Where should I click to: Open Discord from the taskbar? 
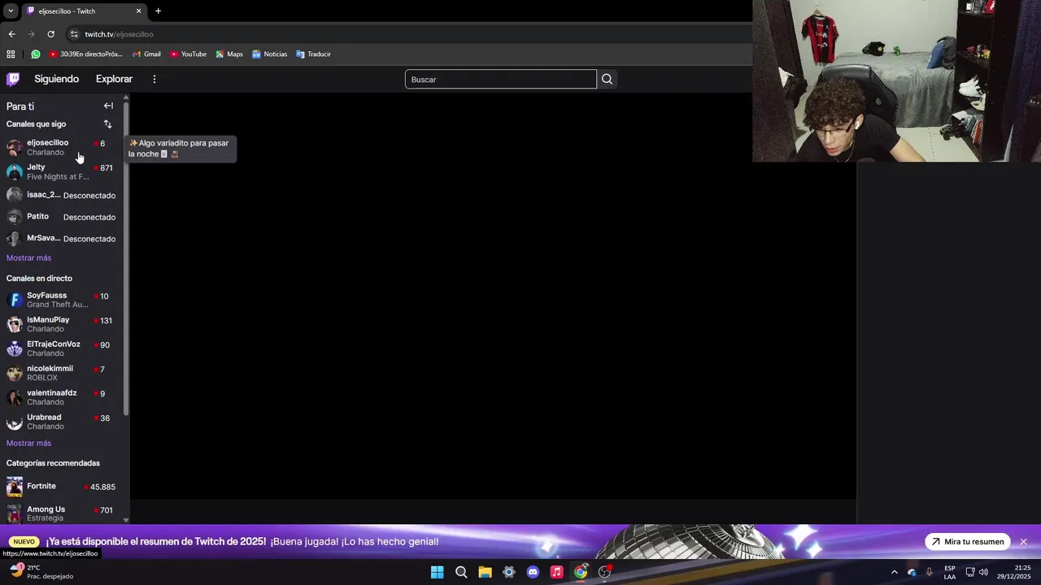(x=533, y=572)
